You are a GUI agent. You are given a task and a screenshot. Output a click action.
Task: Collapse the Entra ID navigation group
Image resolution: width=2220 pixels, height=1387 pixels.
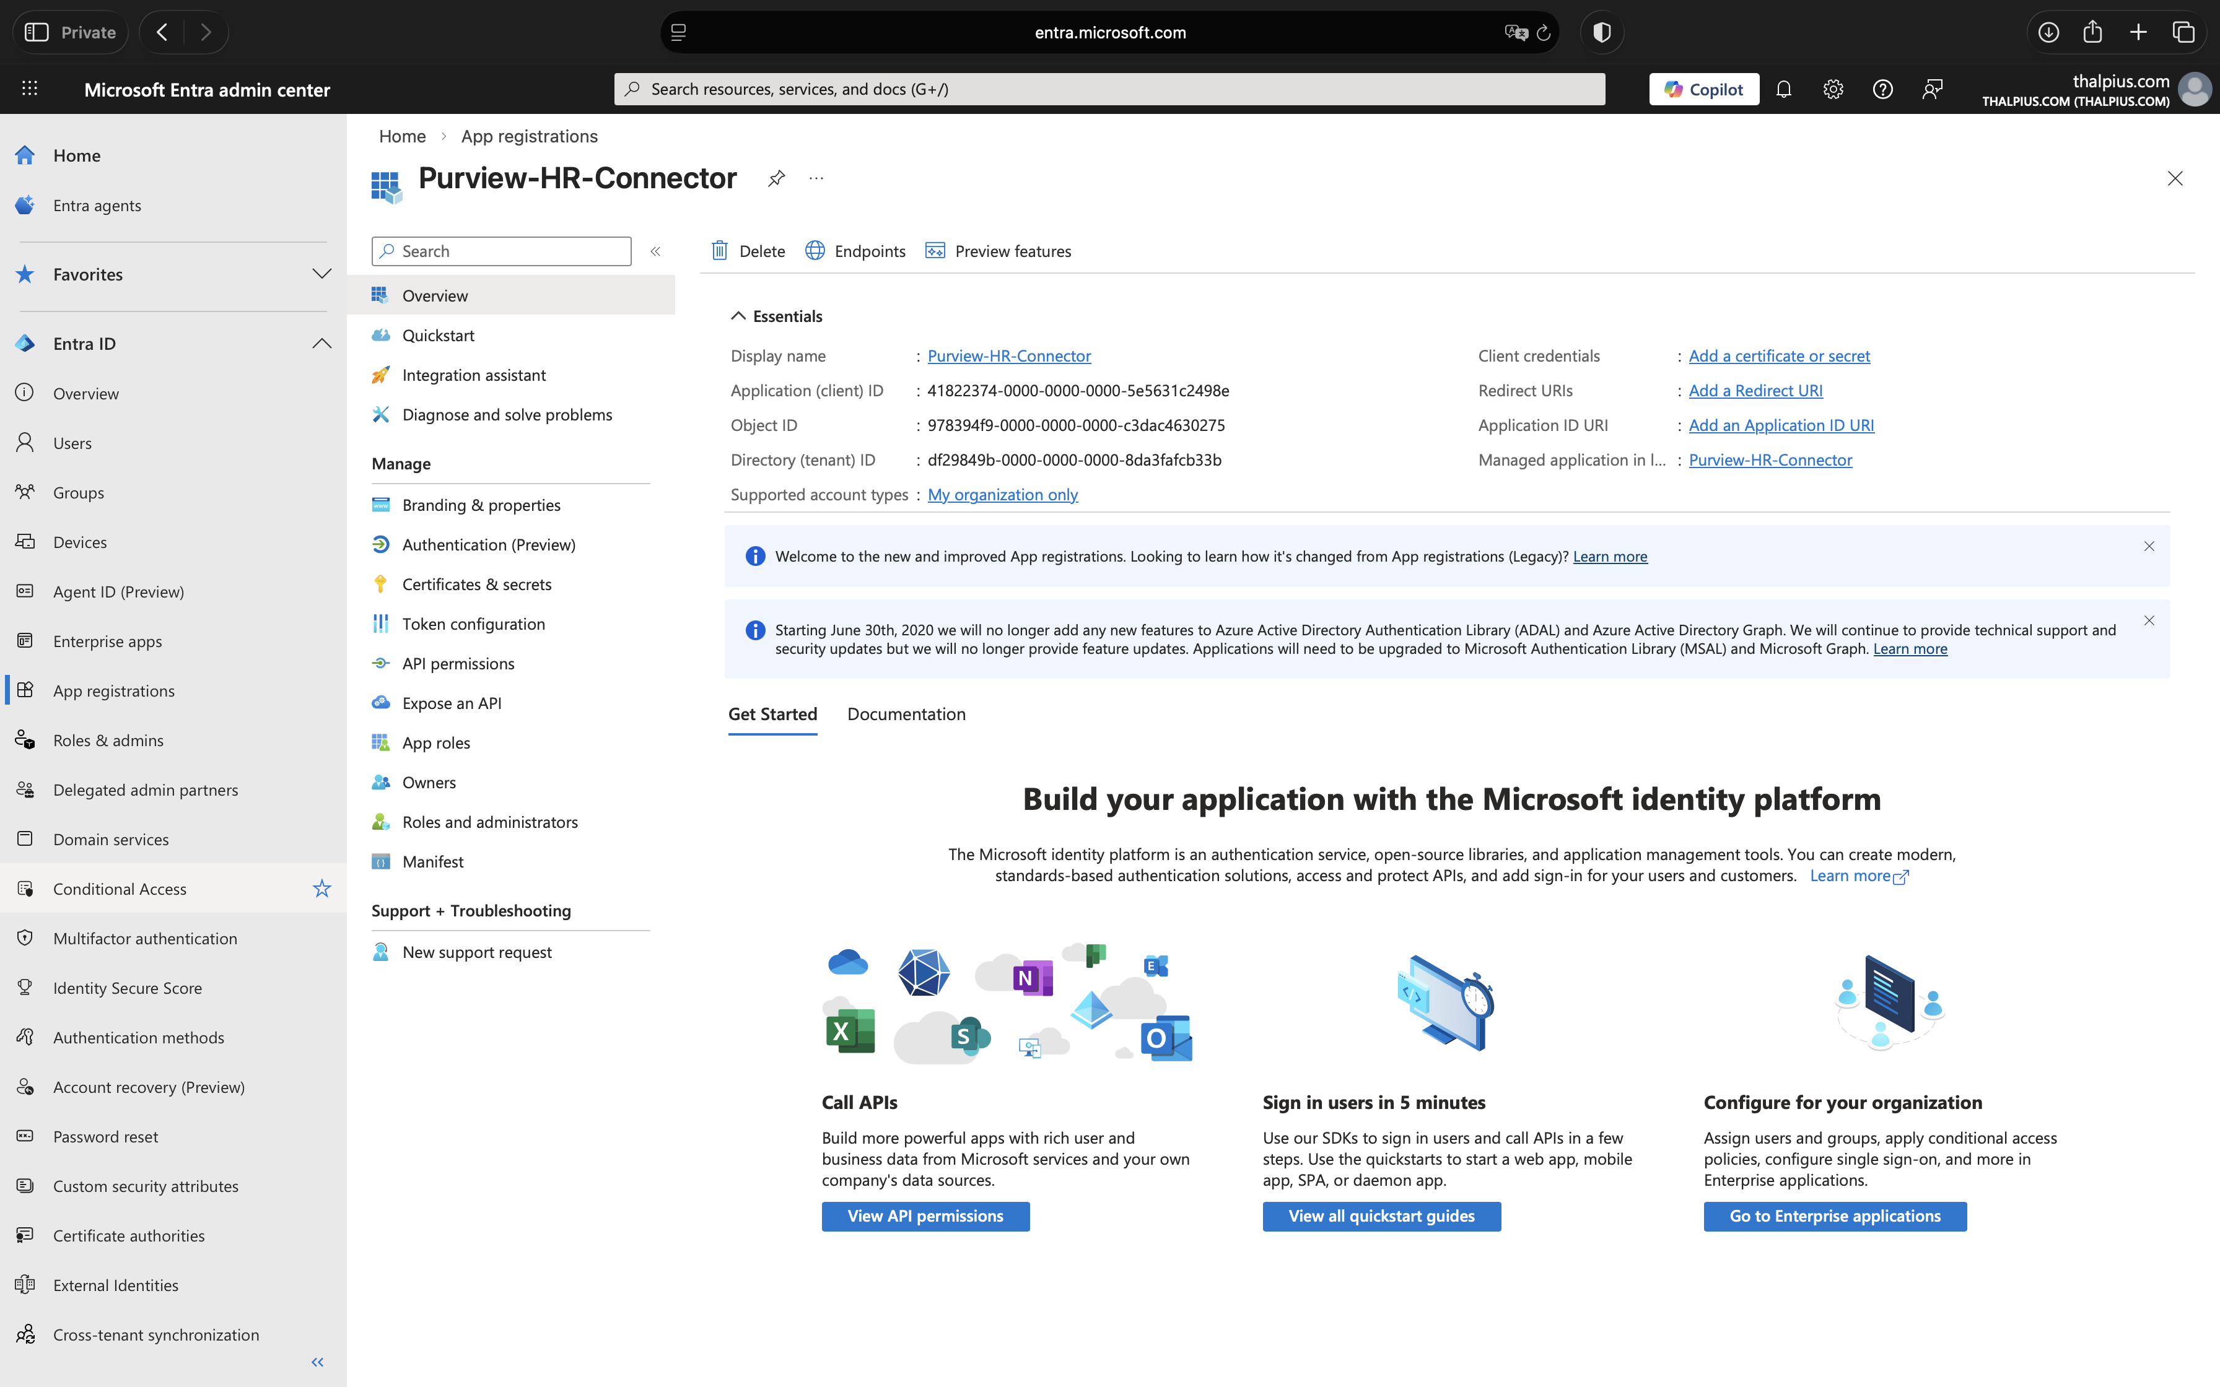[x=321, y=343]
